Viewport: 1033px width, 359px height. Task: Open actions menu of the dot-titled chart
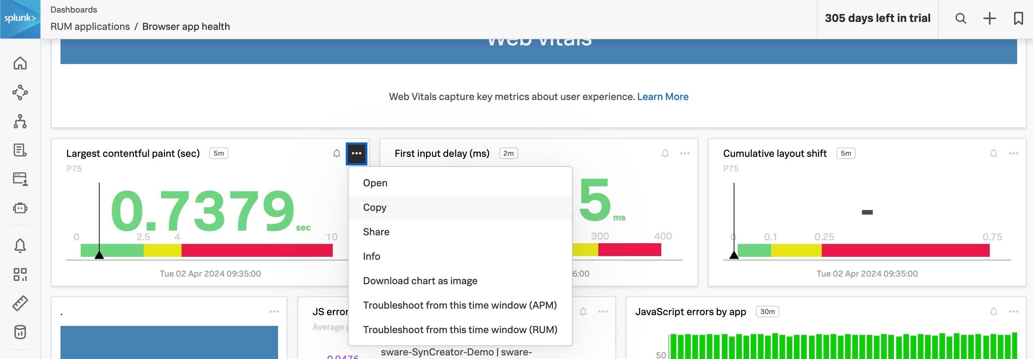coord(274,312)
